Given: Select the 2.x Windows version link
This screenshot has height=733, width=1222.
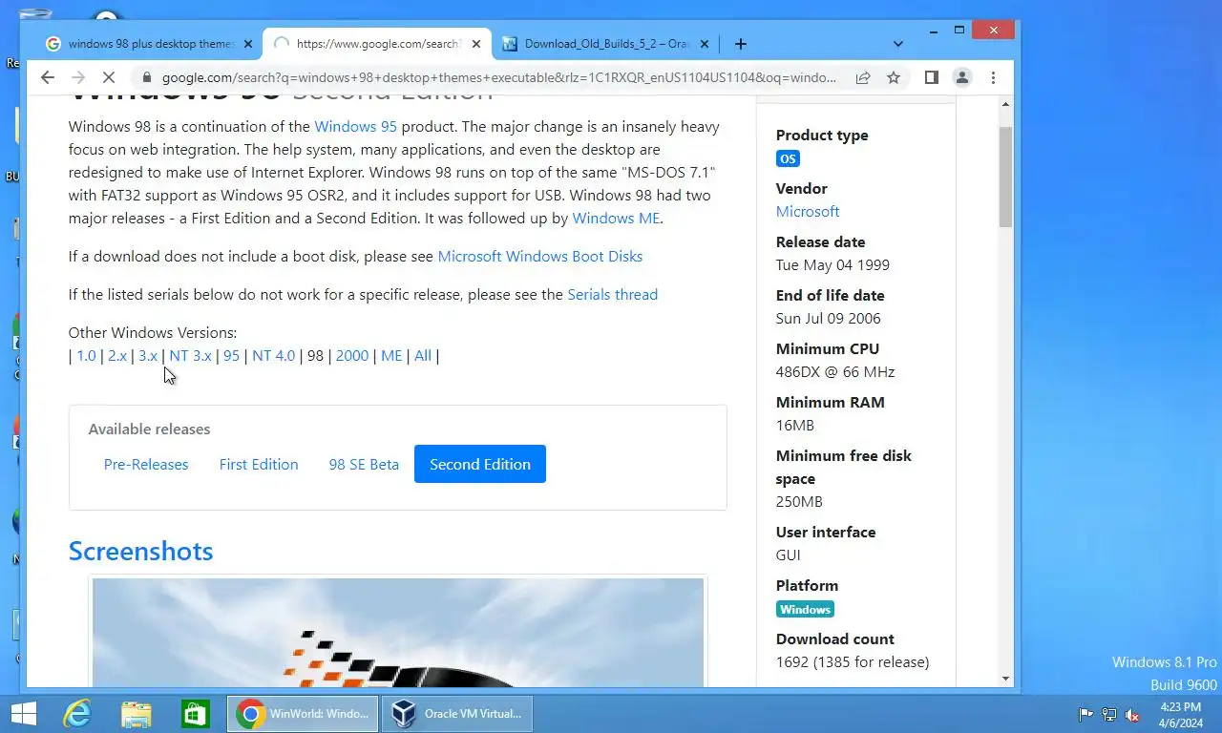Looking at the screenshot, I should click(x=117, y=355).
